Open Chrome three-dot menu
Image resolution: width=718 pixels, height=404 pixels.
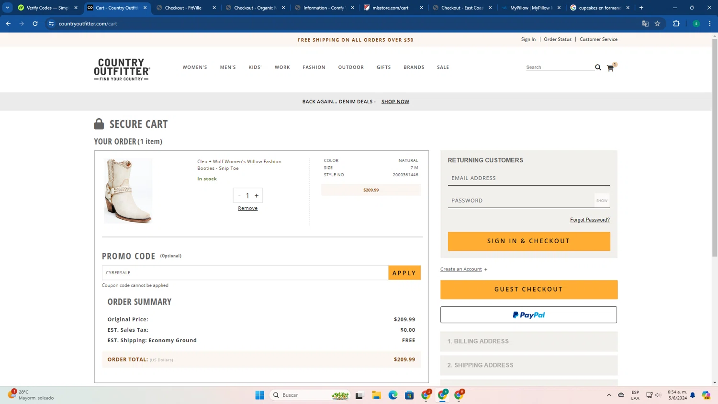710,23
